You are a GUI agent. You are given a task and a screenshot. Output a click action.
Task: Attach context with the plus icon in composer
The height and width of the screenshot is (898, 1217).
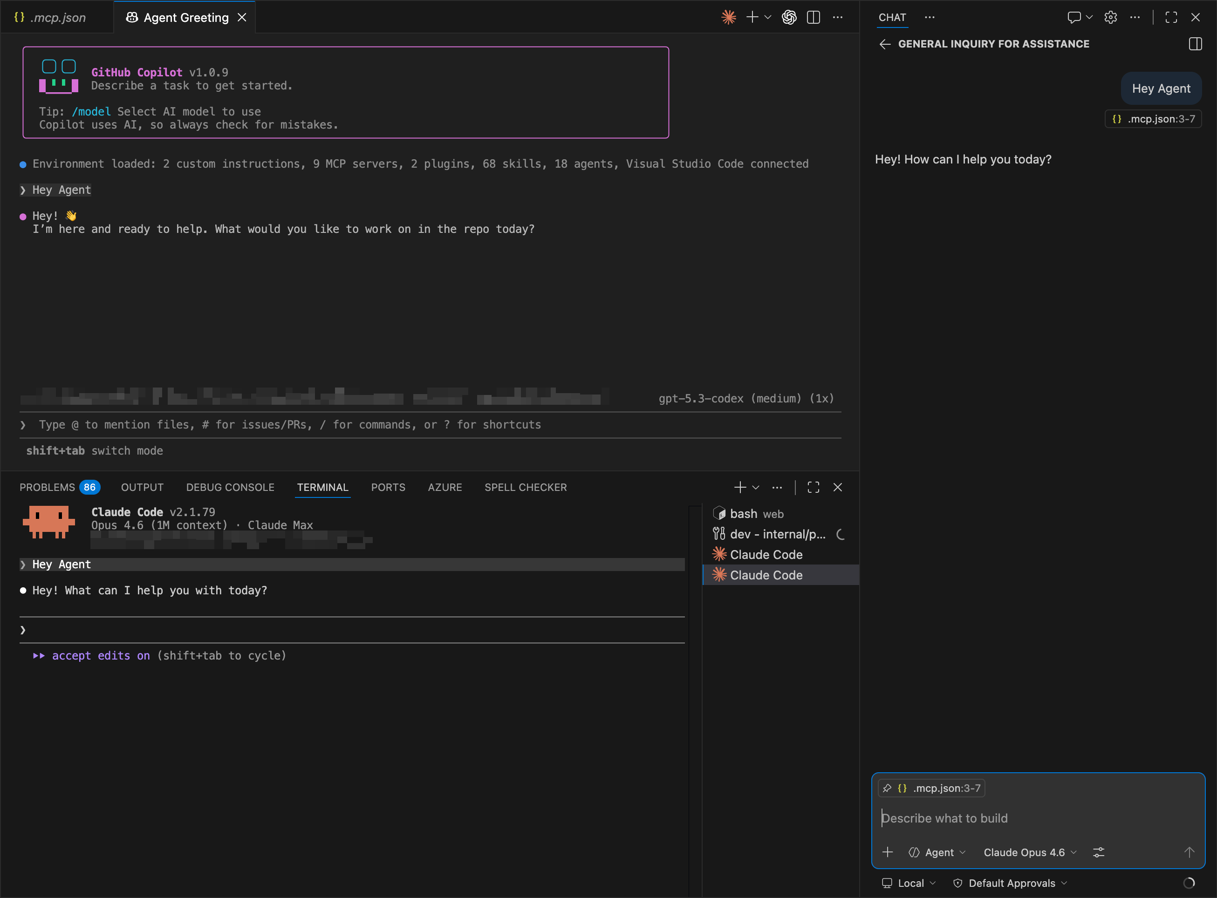pyautogui.click(x=888, y=852)
